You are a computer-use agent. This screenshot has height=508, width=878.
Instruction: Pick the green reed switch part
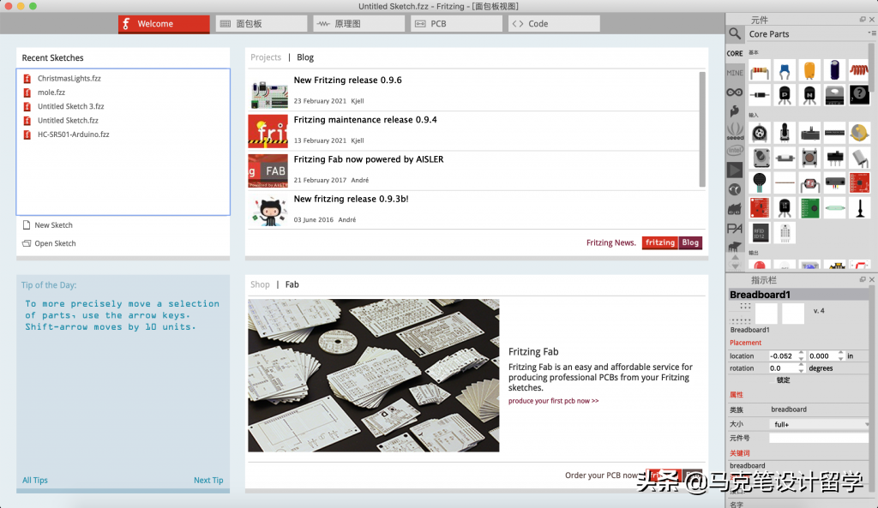pos(834,208)
